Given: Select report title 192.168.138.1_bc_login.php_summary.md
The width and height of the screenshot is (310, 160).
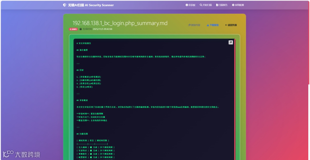Looking at the screenshot, I should point(120,23).
